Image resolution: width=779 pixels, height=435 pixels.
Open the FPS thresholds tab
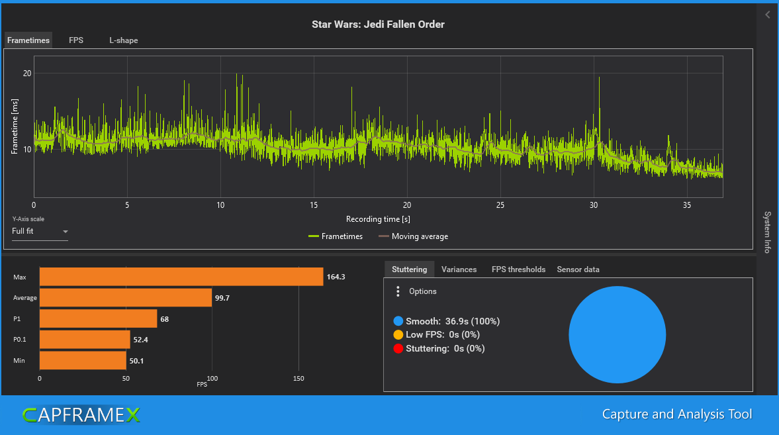(519, 269)
